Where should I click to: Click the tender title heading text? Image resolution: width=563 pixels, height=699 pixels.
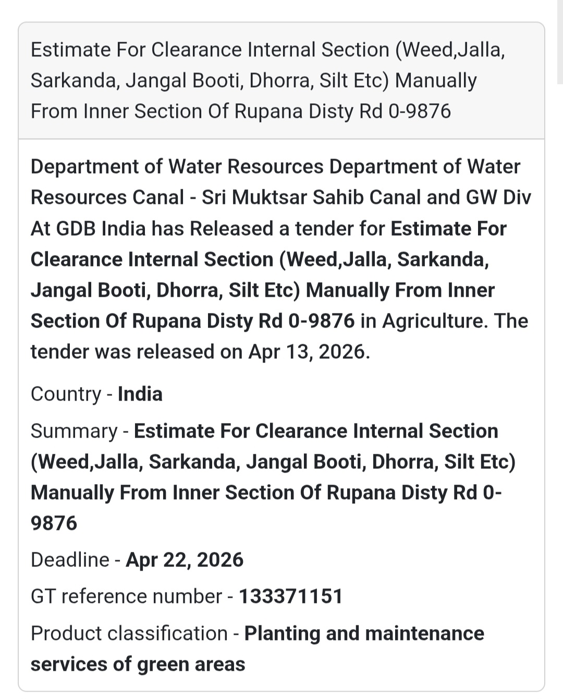267,80
